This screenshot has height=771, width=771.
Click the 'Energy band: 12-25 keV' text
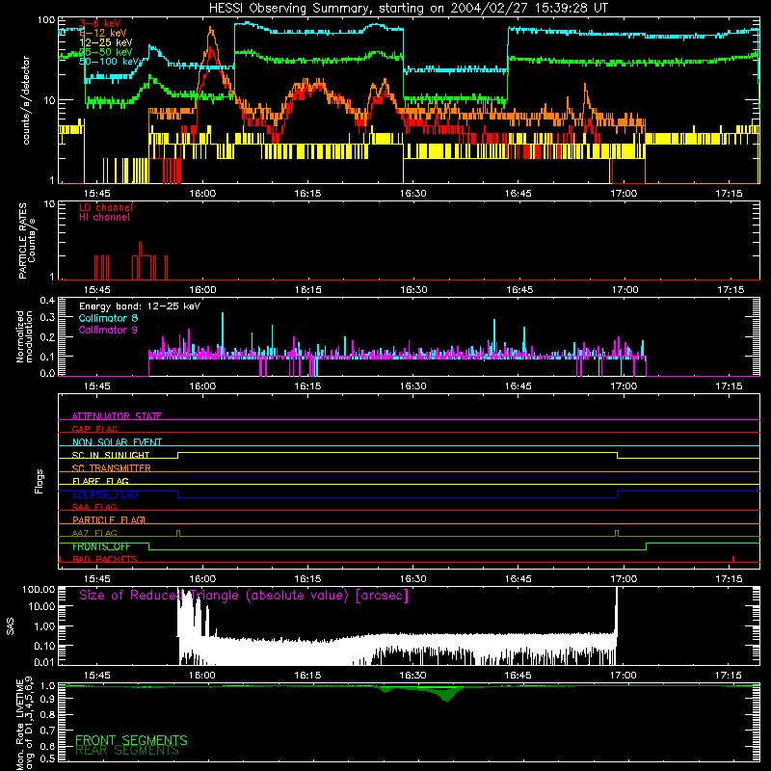click(140, 306)
